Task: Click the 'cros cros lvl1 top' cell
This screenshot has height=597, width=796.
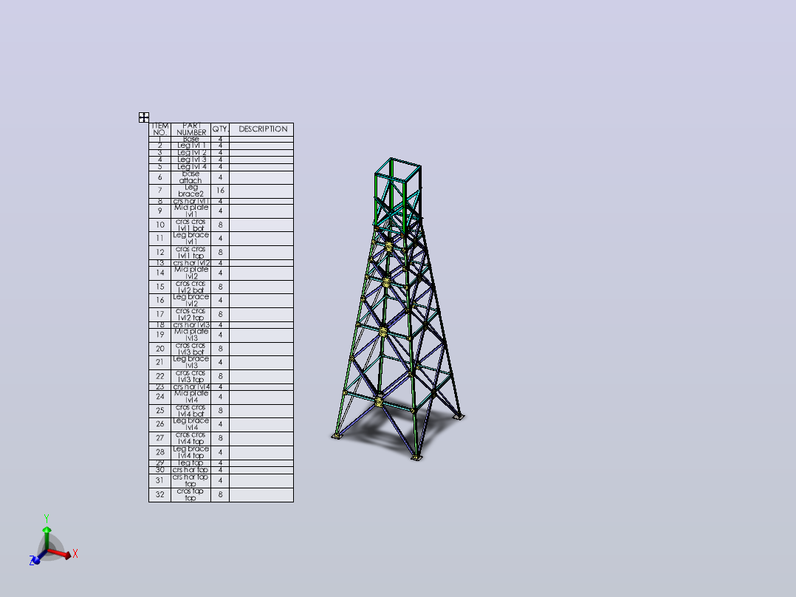Action: pyautogui.click(x=191, y=253)
